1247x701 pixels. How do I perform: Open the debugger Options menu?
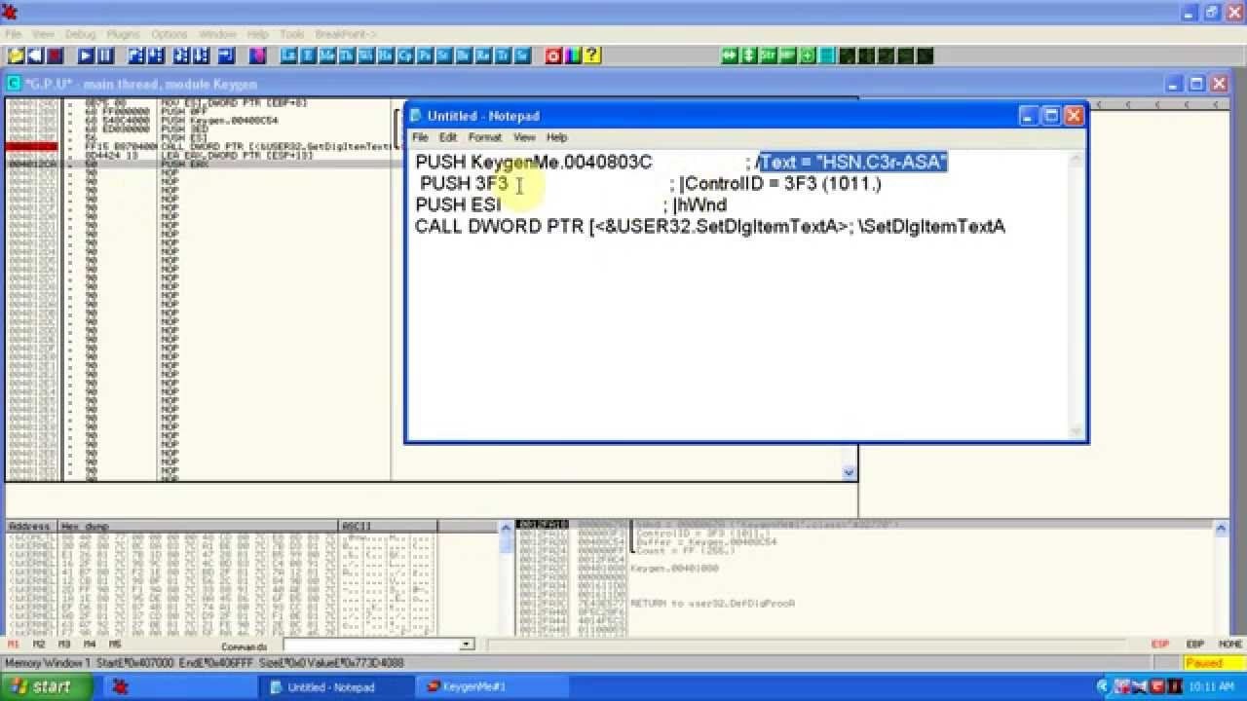pyautogui.click(x=169, y=34)
